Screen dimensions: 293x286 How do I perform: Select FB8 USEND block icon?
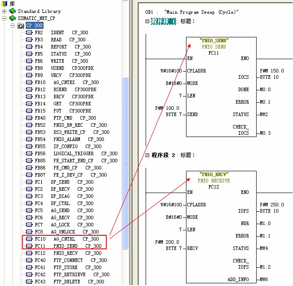click(x=29, y=68)
